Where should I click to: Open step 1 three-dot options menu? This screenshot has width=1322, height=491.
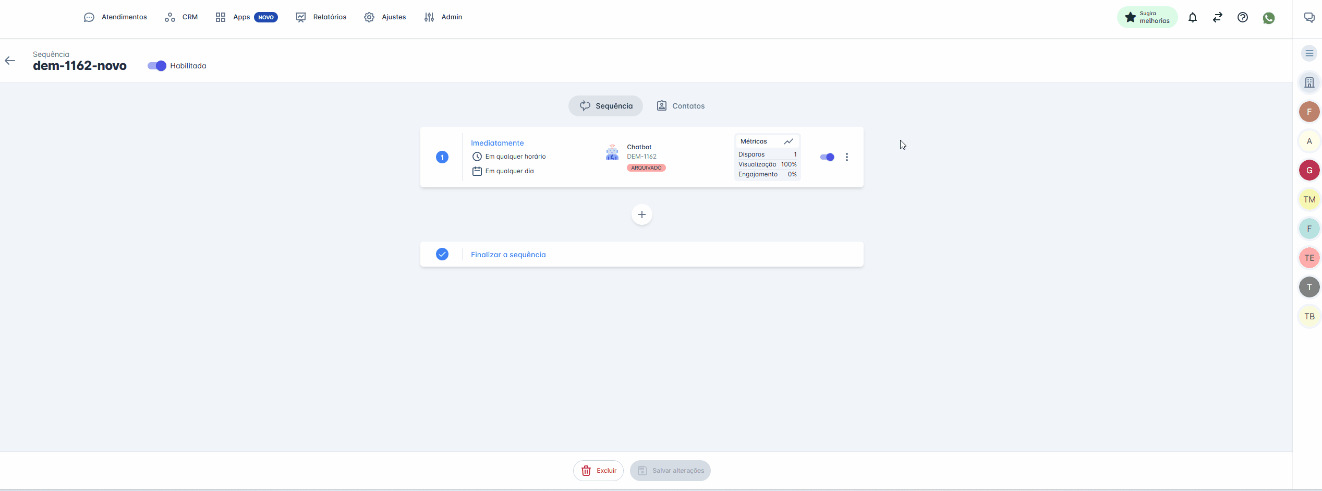846,157
